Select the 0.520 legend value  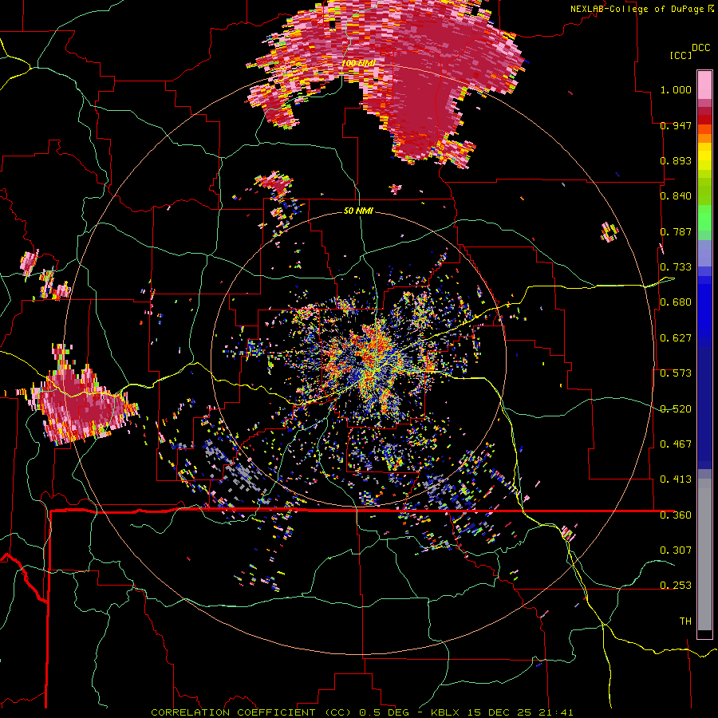click(x=676, y=409)
